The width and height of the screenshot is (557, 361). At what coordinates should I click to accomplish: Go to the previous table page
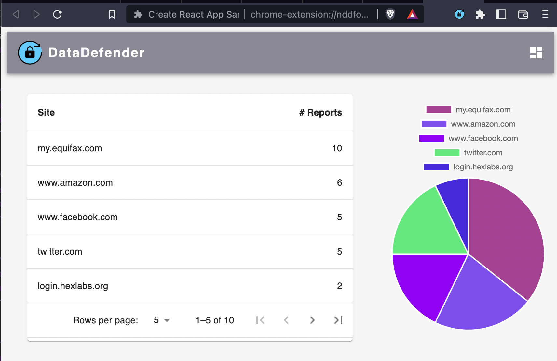[x=286, y=320]
